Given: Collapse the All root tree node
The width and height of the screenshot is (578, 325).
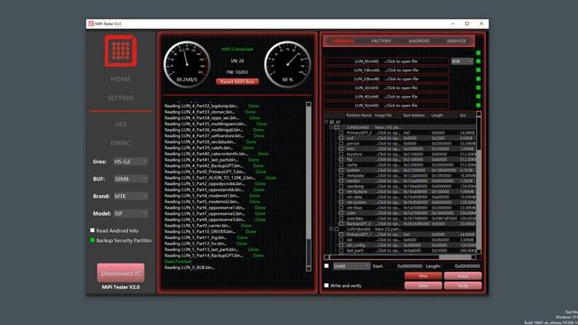Looking at the screenshot, I should pos(326,122).
